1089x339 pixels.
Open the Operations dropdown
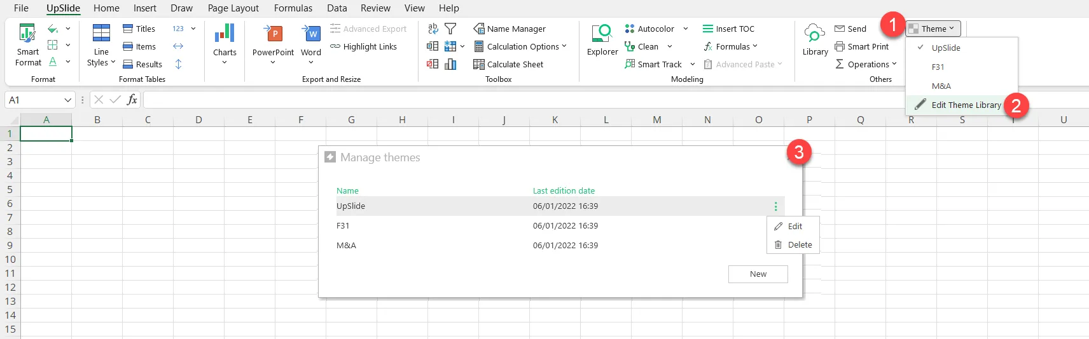866,64
